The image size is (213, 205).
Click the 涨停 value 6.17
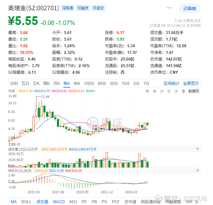[x=120, y=33]
